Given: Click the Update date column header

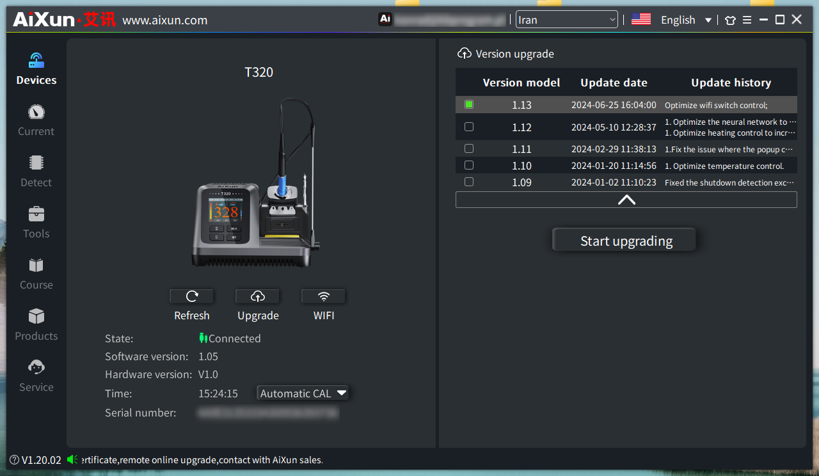Looking at the screenshot, I should 614,83.
